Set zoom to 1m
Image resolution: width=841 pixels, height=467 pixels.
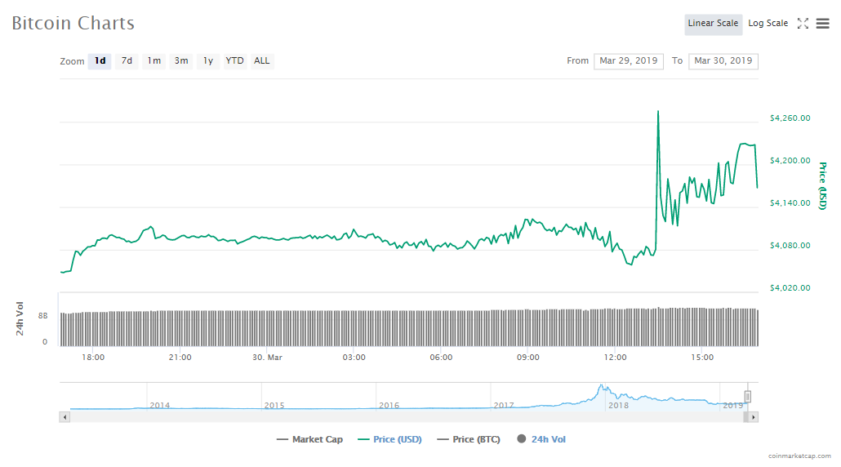click(154, 61)
